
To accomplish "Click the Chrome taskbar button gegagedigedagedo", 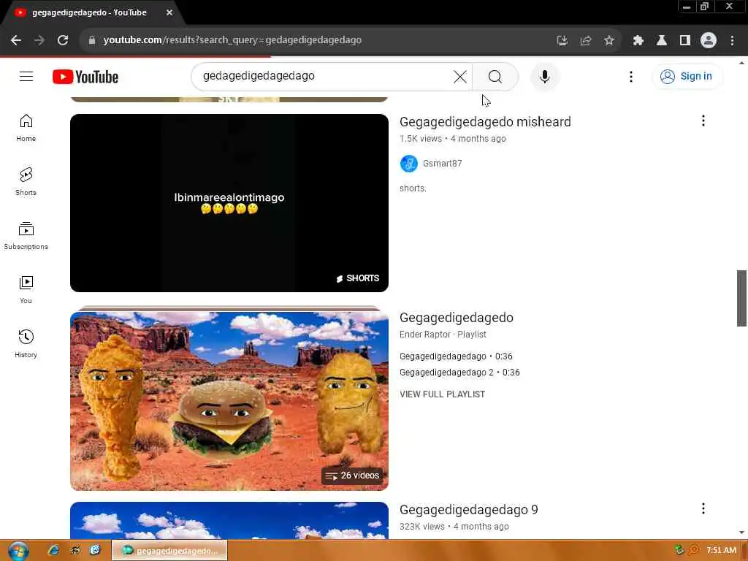I will click(x=169, y=551).
